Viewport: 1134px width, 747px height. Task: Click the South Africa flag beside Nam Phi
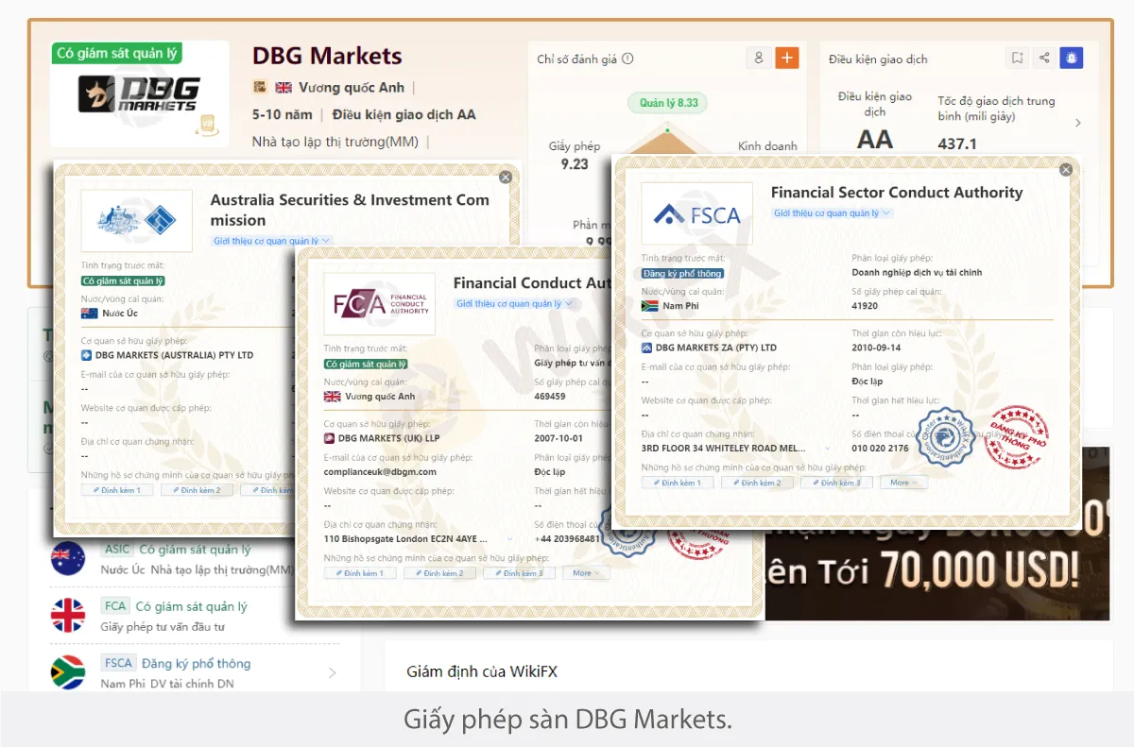[650, 306]
